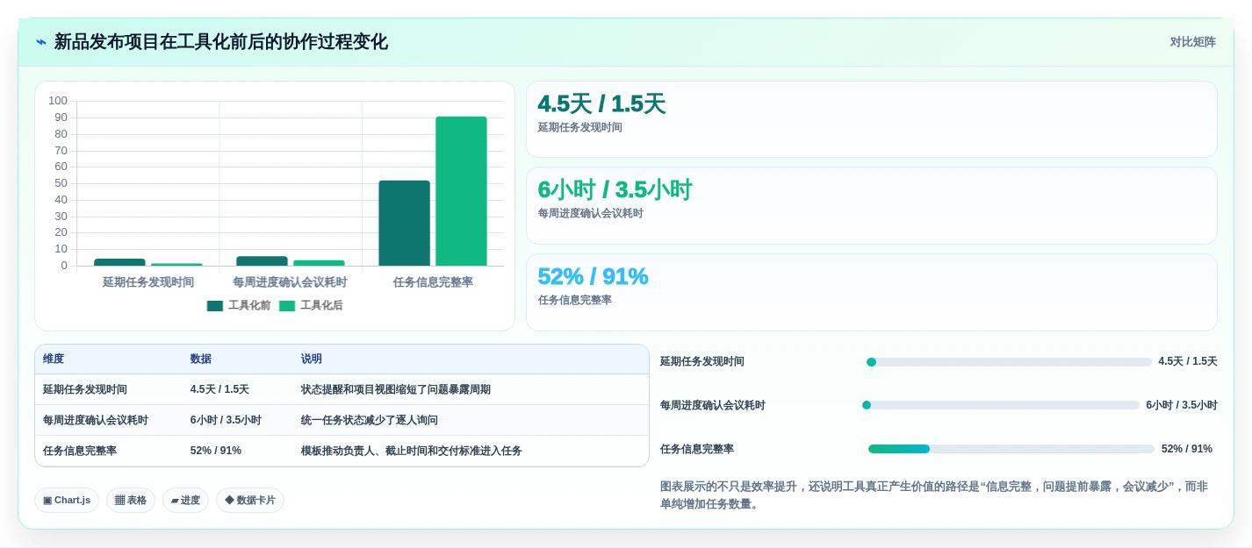Click the Chart.js tag chip

(x=67, y=500)
